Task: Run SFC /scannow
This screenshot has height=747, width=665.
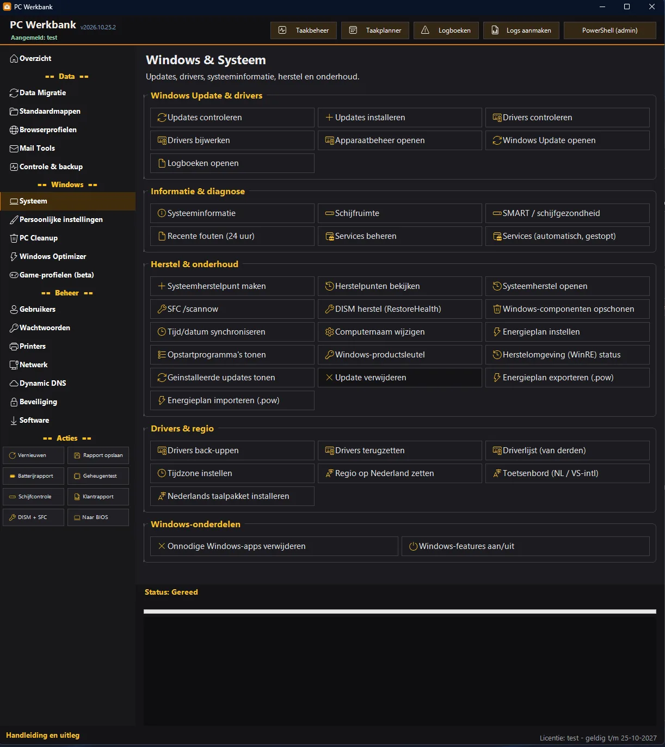Action: click(x=232, y=309)
